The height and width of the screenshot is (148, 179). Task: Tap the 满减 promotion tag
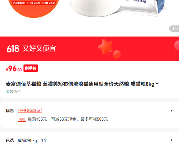(x=22, y=119)
